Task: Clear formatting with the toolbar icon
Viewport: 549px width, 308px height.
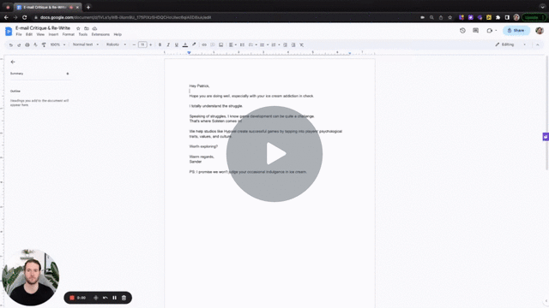Action: tap(301, 44)
